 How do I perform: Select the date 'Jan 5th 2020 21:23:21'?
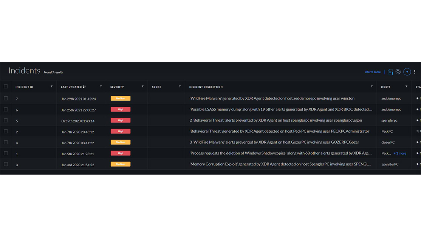click(77, 154)
